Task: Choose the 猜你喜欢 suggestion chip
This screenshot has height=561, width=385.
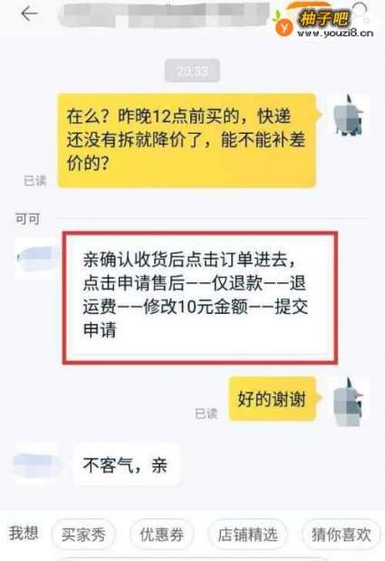Action: (341, 535)
